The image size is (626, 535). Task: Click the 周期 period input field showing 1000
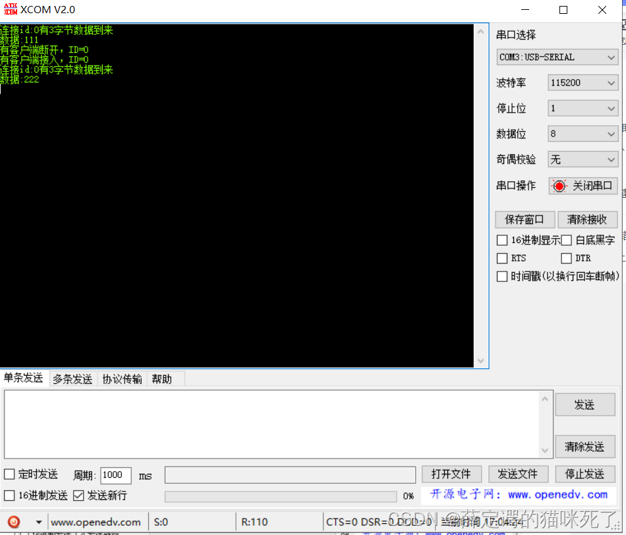[116, 475]
